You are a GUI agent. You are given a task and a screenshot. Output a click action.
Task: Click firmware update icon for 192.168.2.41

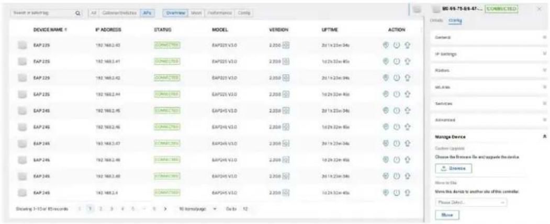click(x=286, y=61)
